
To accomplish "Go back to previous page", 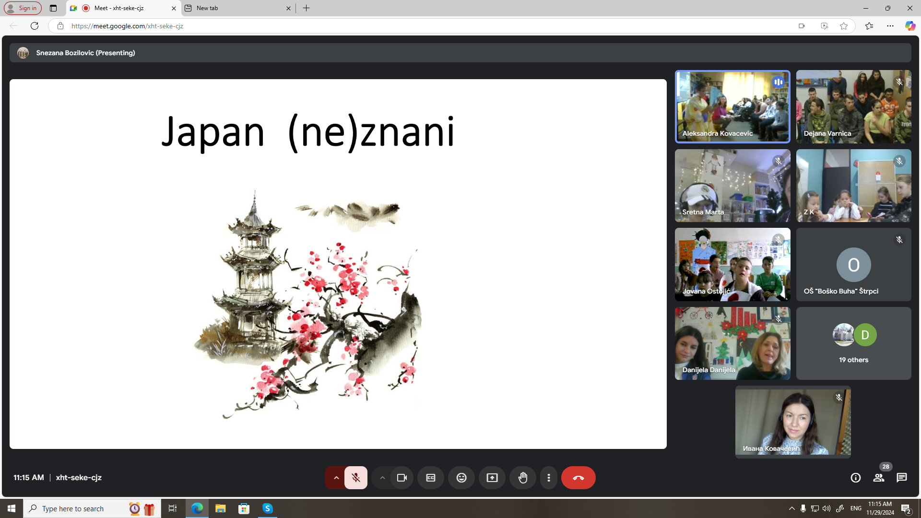I will coord(13,26).
